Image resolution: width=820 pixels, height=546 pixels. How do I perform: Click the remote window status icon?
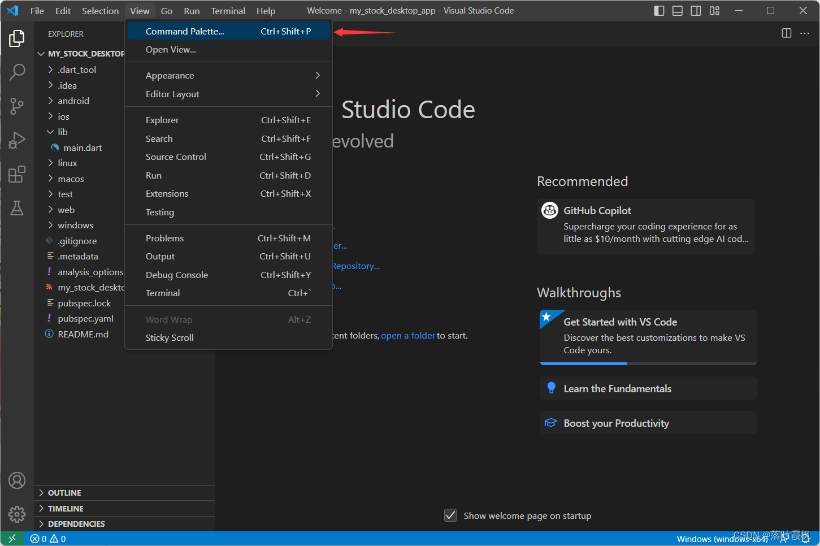click(x=12, y=539)
